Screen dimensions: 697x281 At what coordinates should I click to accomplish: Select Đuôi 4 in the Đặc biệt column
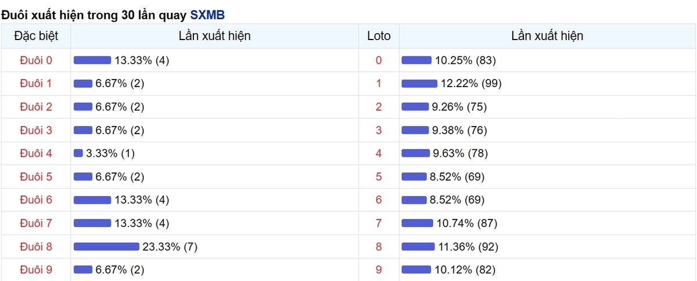36,153
